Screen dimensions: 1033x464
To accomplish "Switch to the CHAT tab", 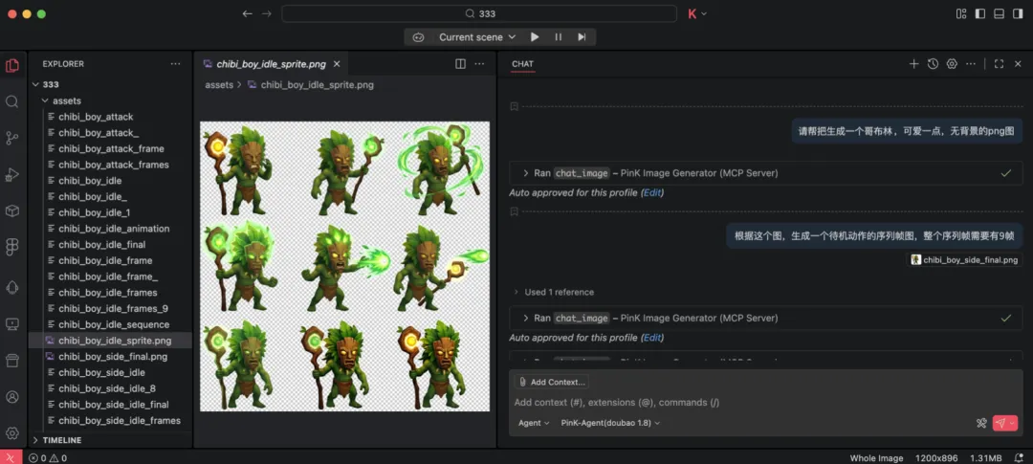I will point(522,64).
